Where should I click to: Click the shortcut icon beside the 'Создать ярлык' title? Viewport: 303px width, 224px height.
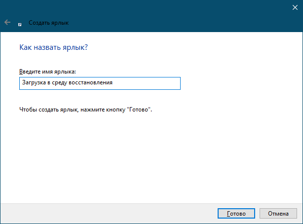click(20, 25)
